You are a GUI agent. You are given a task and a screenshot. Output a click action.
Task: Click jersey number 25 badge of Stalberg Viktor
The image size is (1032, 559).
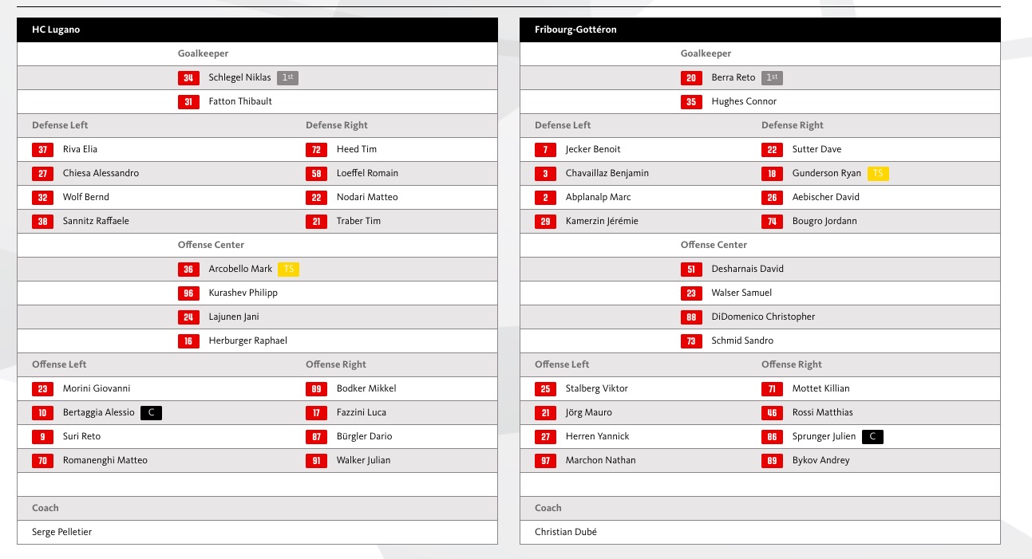click(x=546, y=388)
